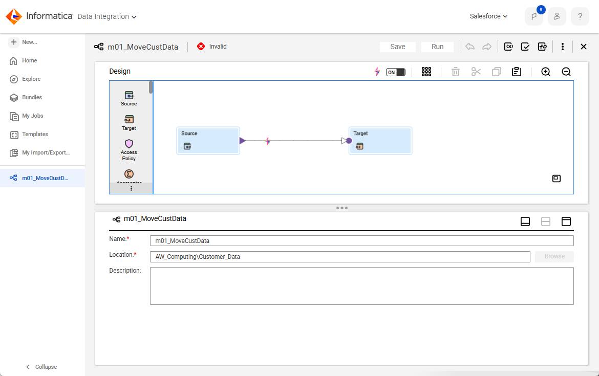The height and width of the screenshot is (376, 599).
Task: Open Bundles in the sidebar
Action: (26, 97)
